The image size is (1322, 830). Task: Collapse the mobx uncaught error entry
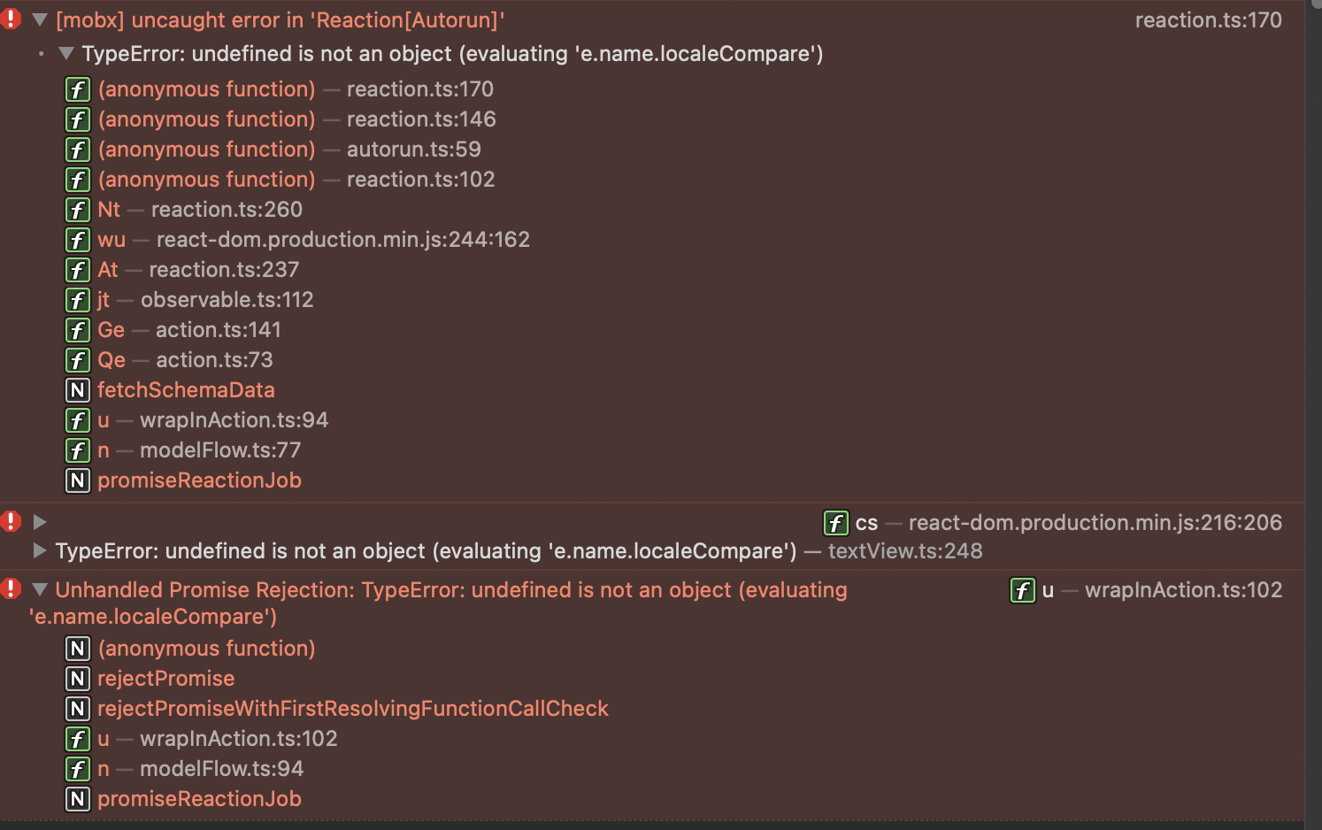tap(39, 19)
